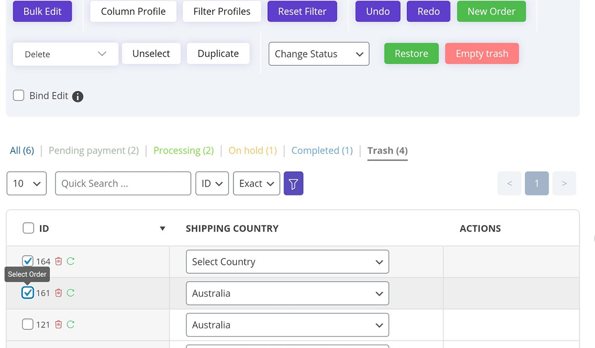Open shipping country dropdown for order 161

288,294
